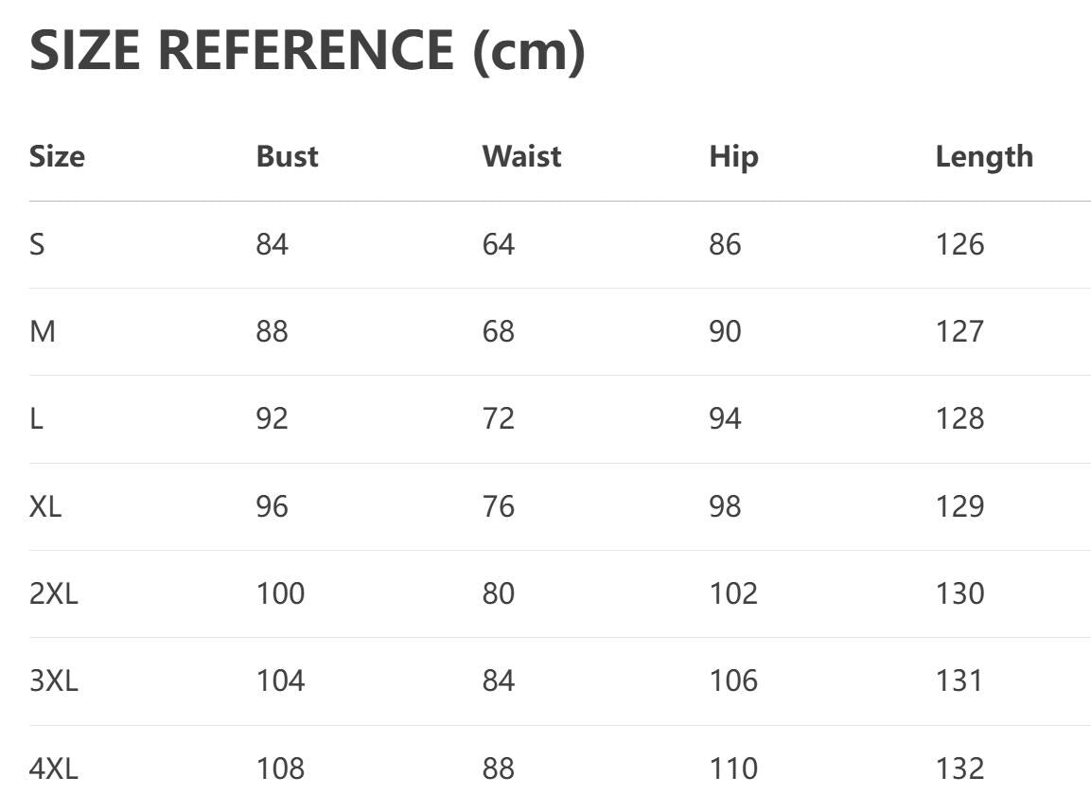Select the 3XL size row label

[53, 680]
